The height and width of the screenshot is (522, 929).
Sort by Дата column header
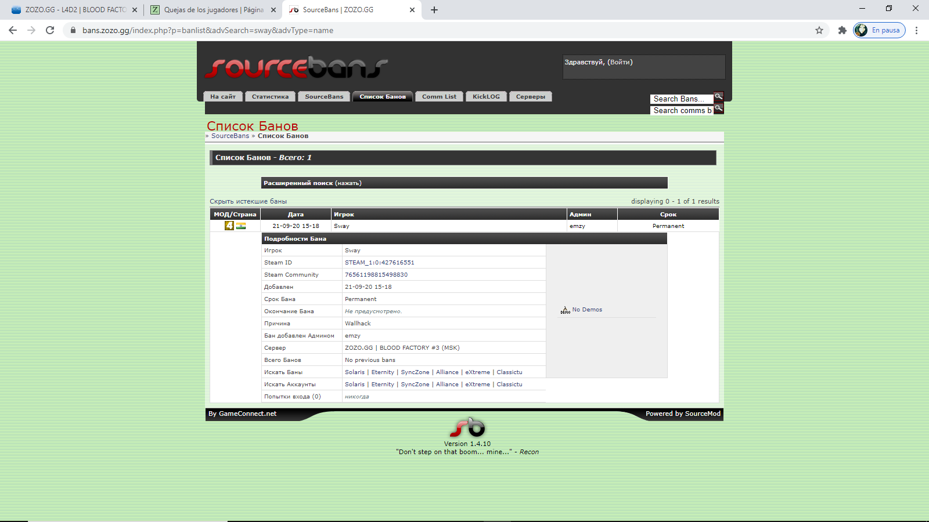tap(296, 214)
